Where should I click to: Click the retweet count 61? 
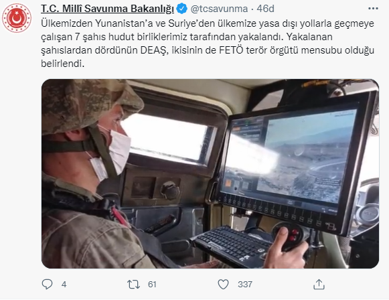[152, 285]
